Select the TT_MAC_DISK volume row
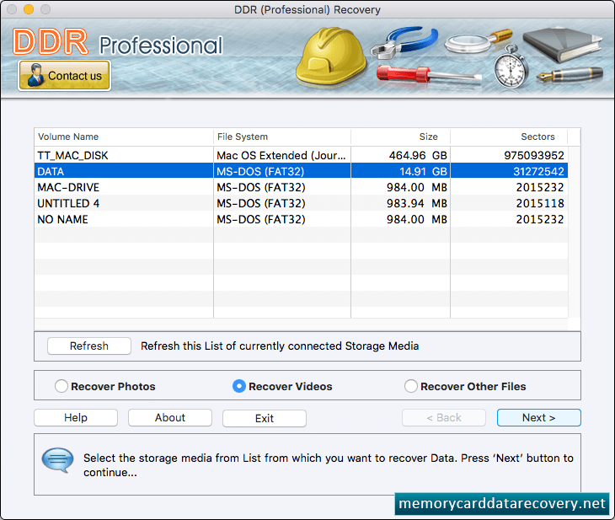This screenshot has height=520, width=615. [301, 155]
